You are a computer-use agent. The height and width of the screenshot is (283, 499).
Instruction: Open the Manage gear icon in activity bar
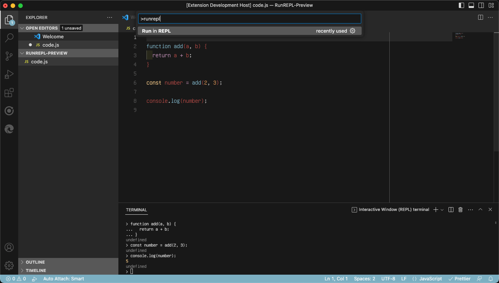[9, 266]
